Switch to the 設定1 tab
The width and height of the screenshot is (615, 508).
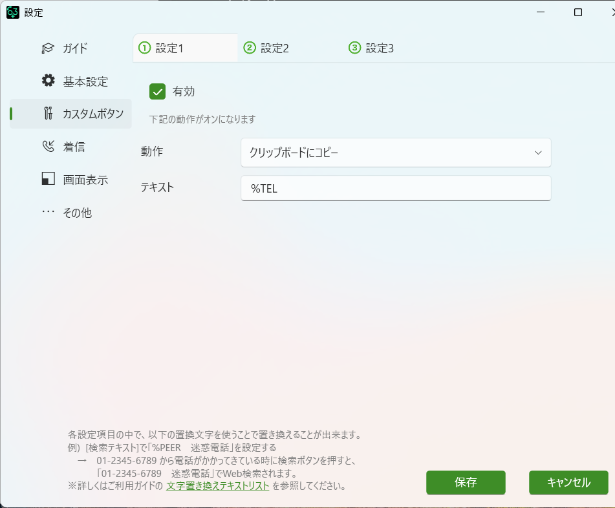click(184, 48)
